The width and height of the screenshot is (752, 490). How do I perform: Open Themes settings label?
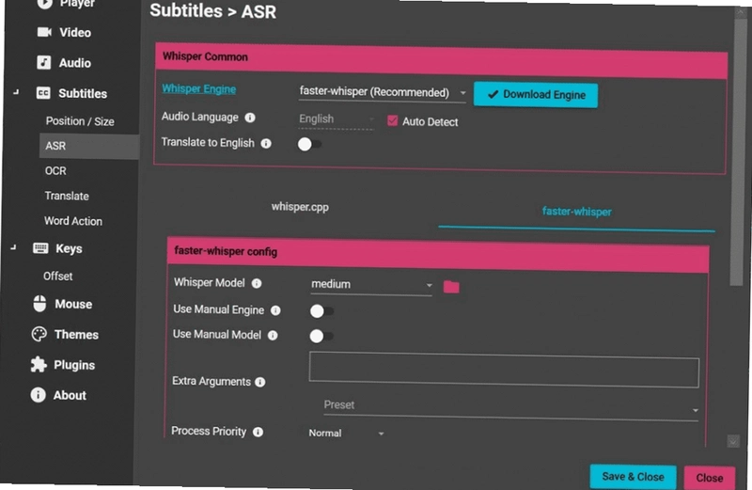(76, 335)
